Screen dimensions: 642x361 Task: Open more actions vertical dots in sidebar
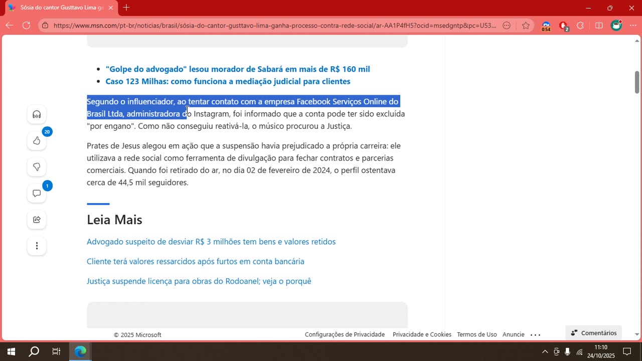37,246
